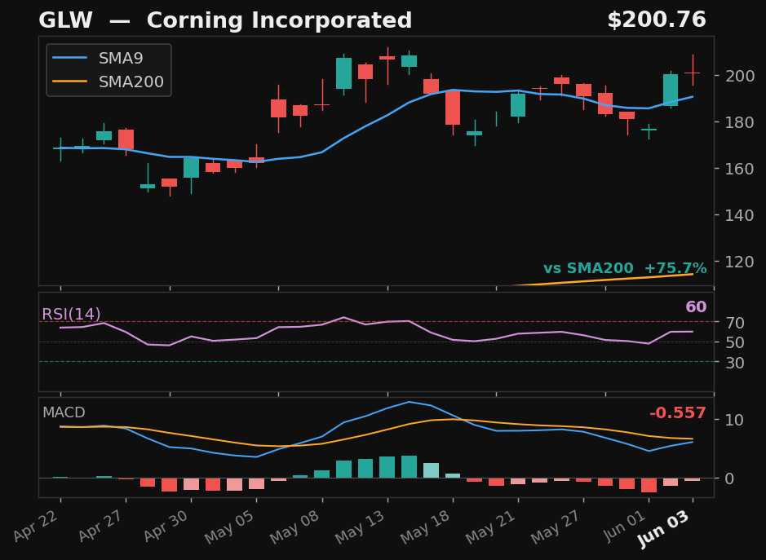Click the Jun 01 date label
766x560 pixels.
pyautogui.click(x=626, y=526)
